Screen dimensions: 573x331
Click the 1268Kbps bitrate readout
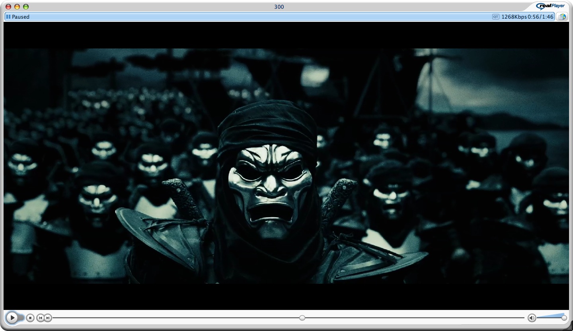point(514,17)
